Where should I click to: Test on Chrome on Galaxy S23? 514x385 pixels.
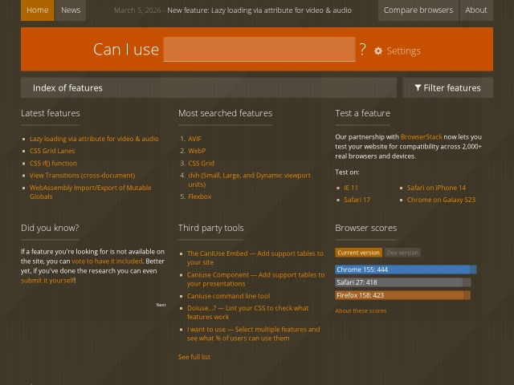click(x=441, y=200)
